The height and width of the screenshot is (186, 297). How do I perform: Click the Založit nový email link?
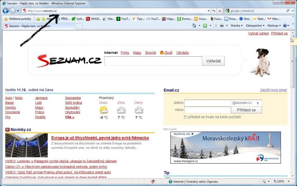pos(273,90)
